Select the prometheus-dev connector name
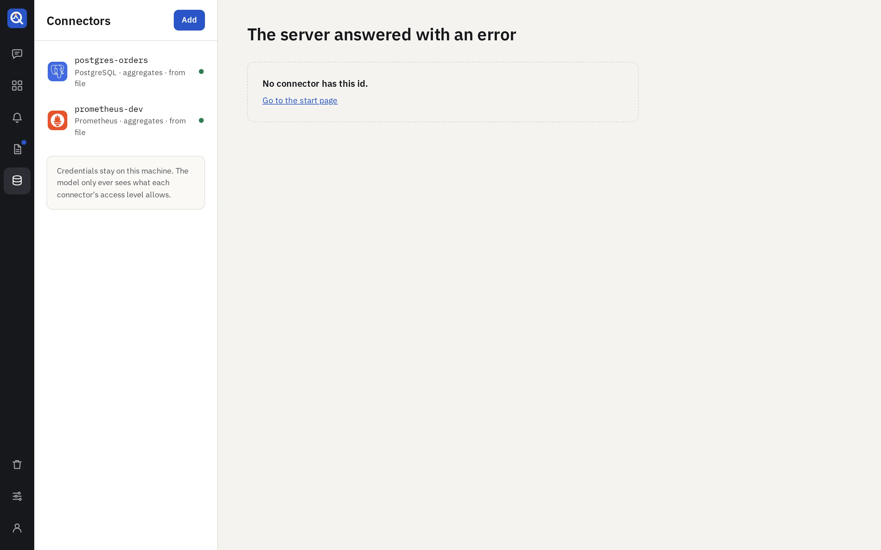This screenshot has height=550, width=881. click(109, 109)
